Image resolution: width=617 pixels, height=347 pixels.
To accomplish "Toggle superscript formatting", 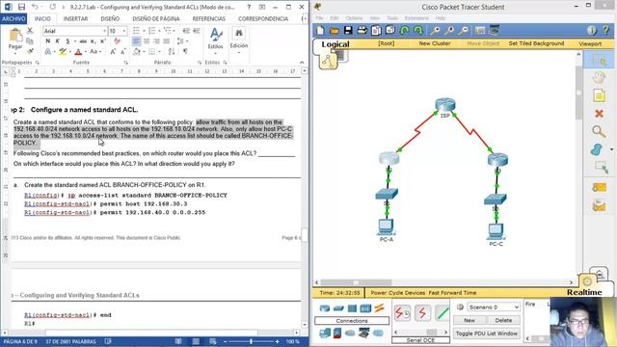I will tap(103, 40).
